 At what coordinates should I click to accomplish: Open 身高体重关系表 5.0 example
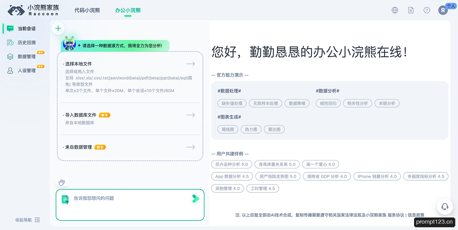point(277,164)
